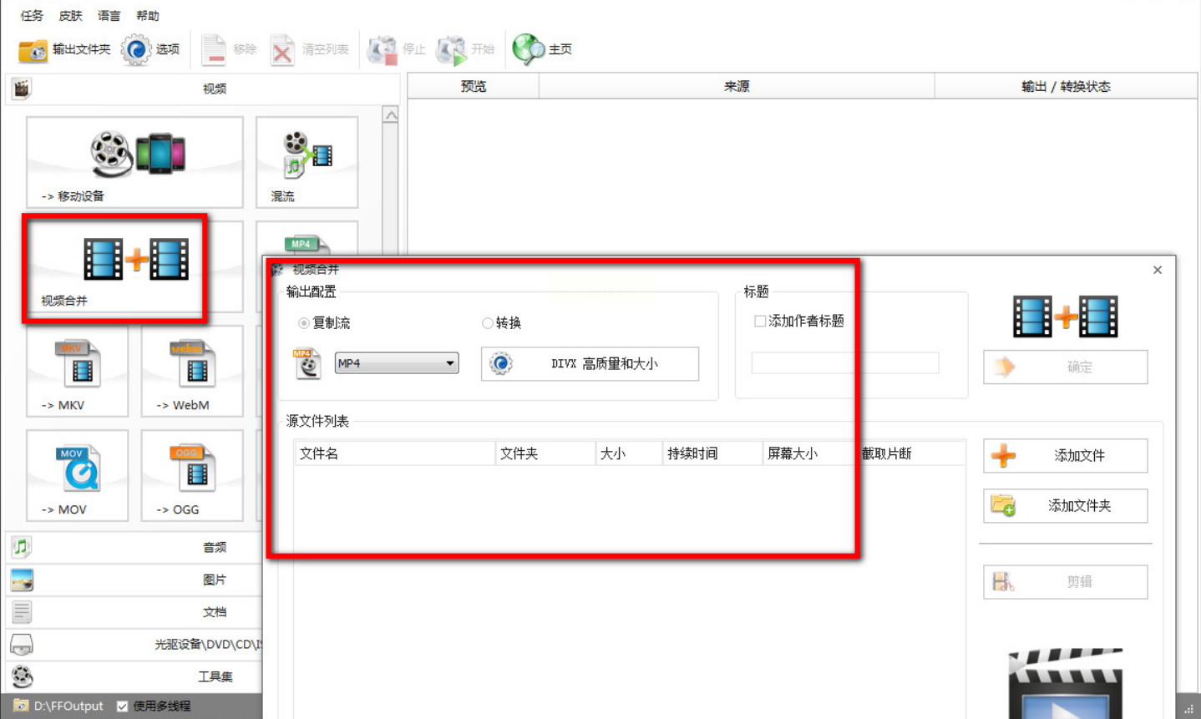This screenshot has width=1201, height=719.
Task: Sort by the 屏幕大小 column header
Action: [809, 453]
